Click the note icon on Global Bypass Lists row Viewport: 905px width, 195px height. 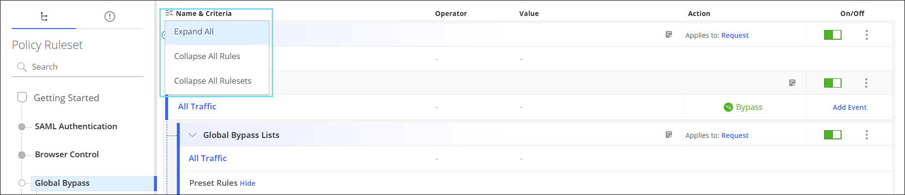669,135
